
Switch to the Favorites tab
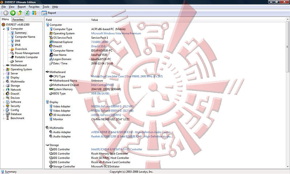(x=18, y=20)
